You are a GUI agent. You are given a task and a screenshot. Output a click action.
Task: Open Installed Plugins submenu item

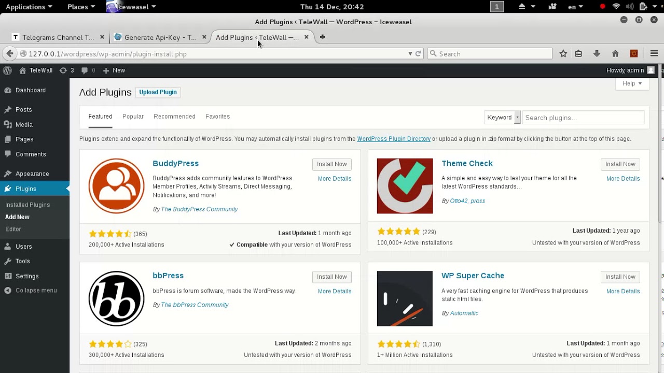click(27, 205)
